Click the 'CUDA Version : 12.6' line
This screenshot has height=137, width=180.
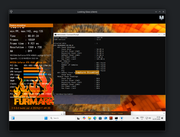click(77, 40)
